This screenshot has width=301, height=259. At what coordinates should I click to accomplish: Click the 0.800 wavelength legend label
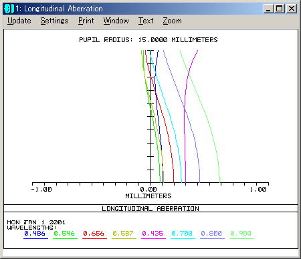211,234
